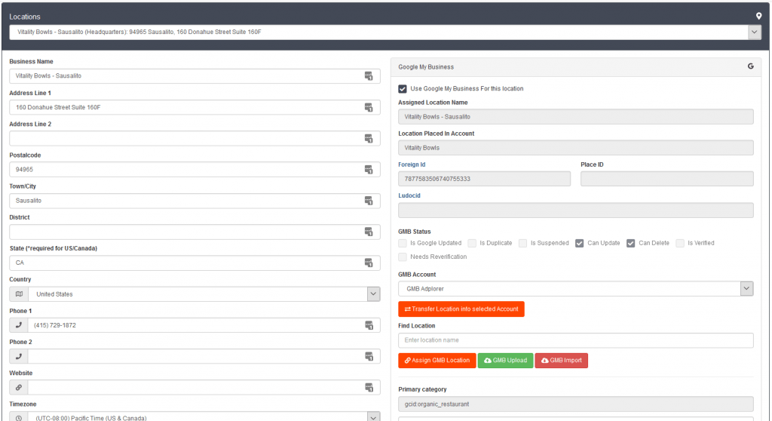Click the Google icon in Google My Business header
The width and height of the screenshot is (772, 421).
750,66
